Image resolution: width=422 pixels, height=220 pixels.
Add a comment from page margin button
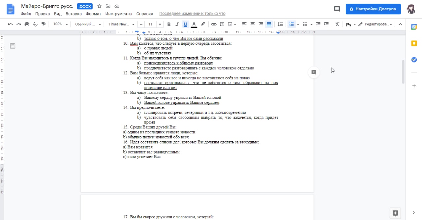point(314,72)
